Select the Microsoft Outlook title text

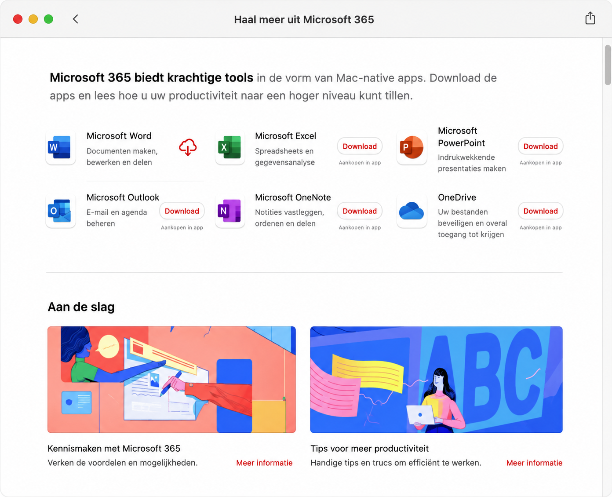pos(123,197)
